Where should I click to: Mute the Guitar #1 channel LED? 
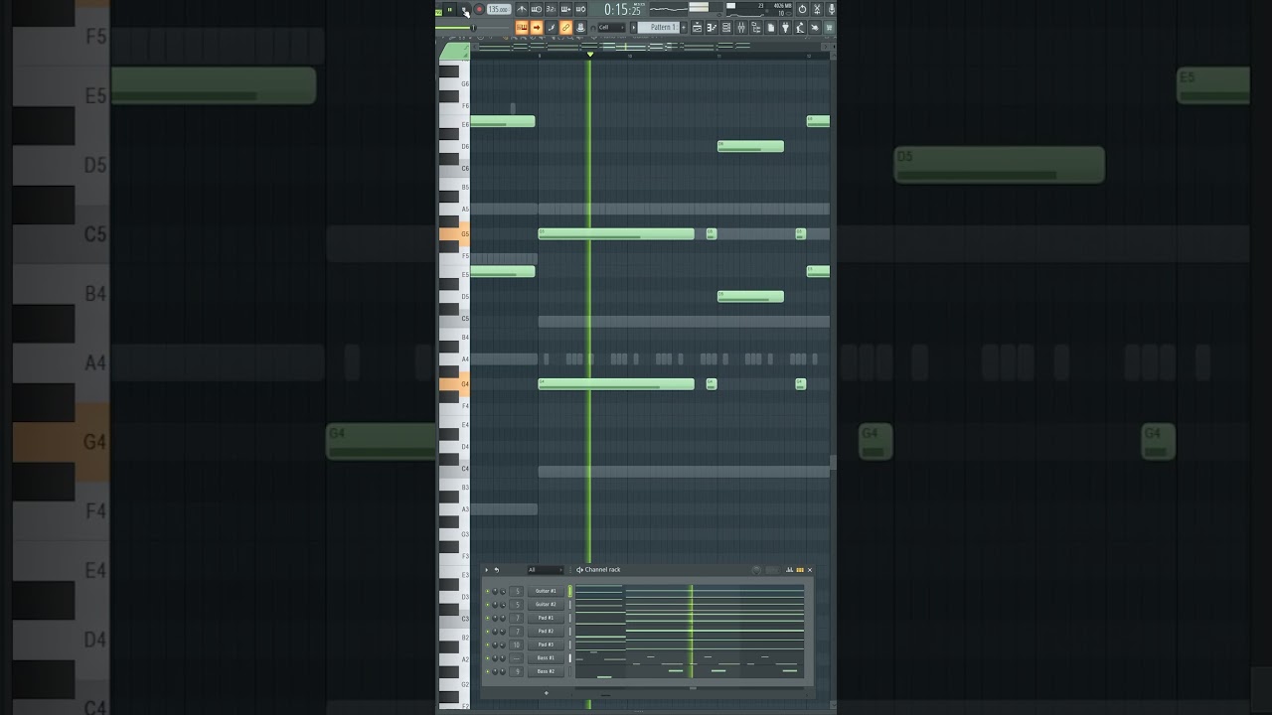coord(488,591)
